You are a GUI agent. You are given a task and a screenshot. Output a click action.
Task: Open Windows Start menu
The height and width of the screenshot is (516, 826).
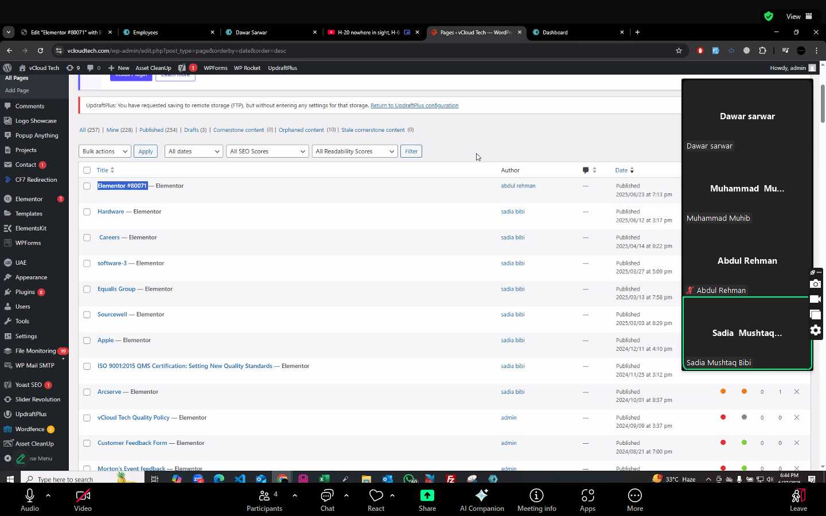point(10,479)
